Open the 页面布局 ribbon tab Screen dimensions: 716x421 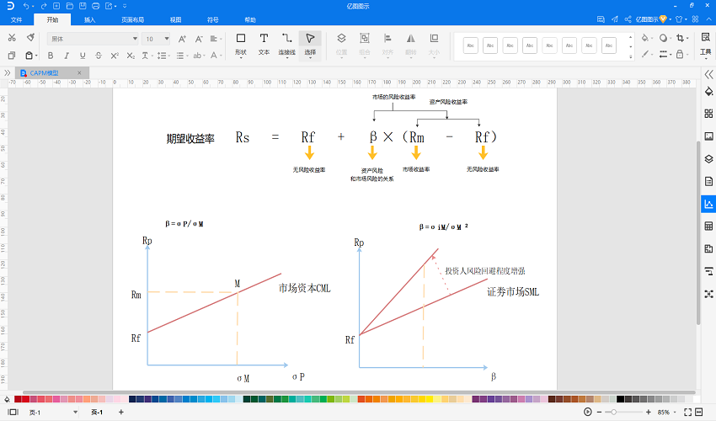coord(132,19)
